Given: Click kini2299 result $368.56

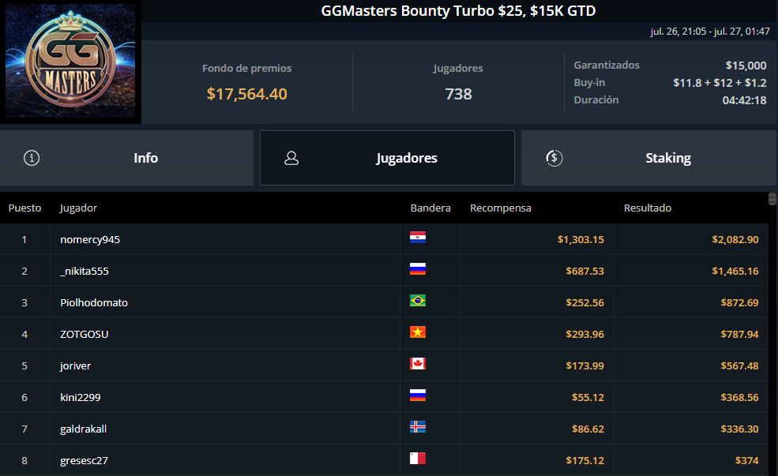Looking at the screenshot, I should (x=739, y=397).
